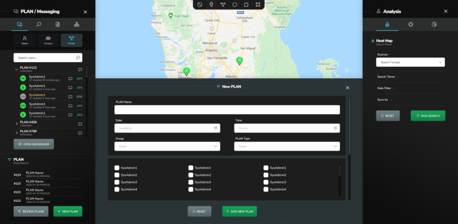
Task: Click the gray LO avatar of highlighted SysAdmin1
Action: [23, 97]
